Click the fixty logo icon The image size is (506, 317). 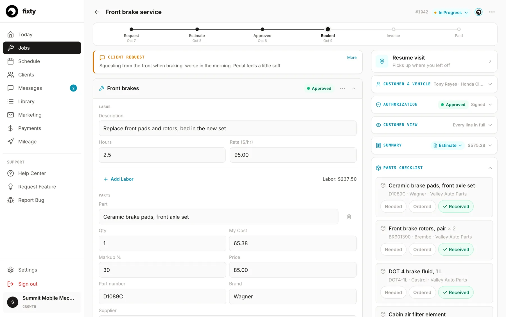point(12,11)
